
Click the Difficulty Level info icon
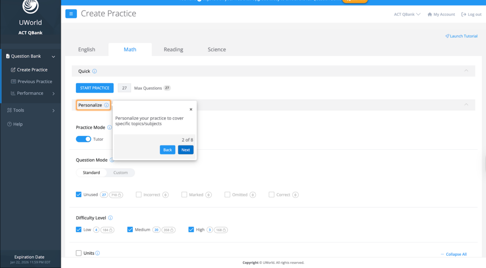click(x=110, y=218)
